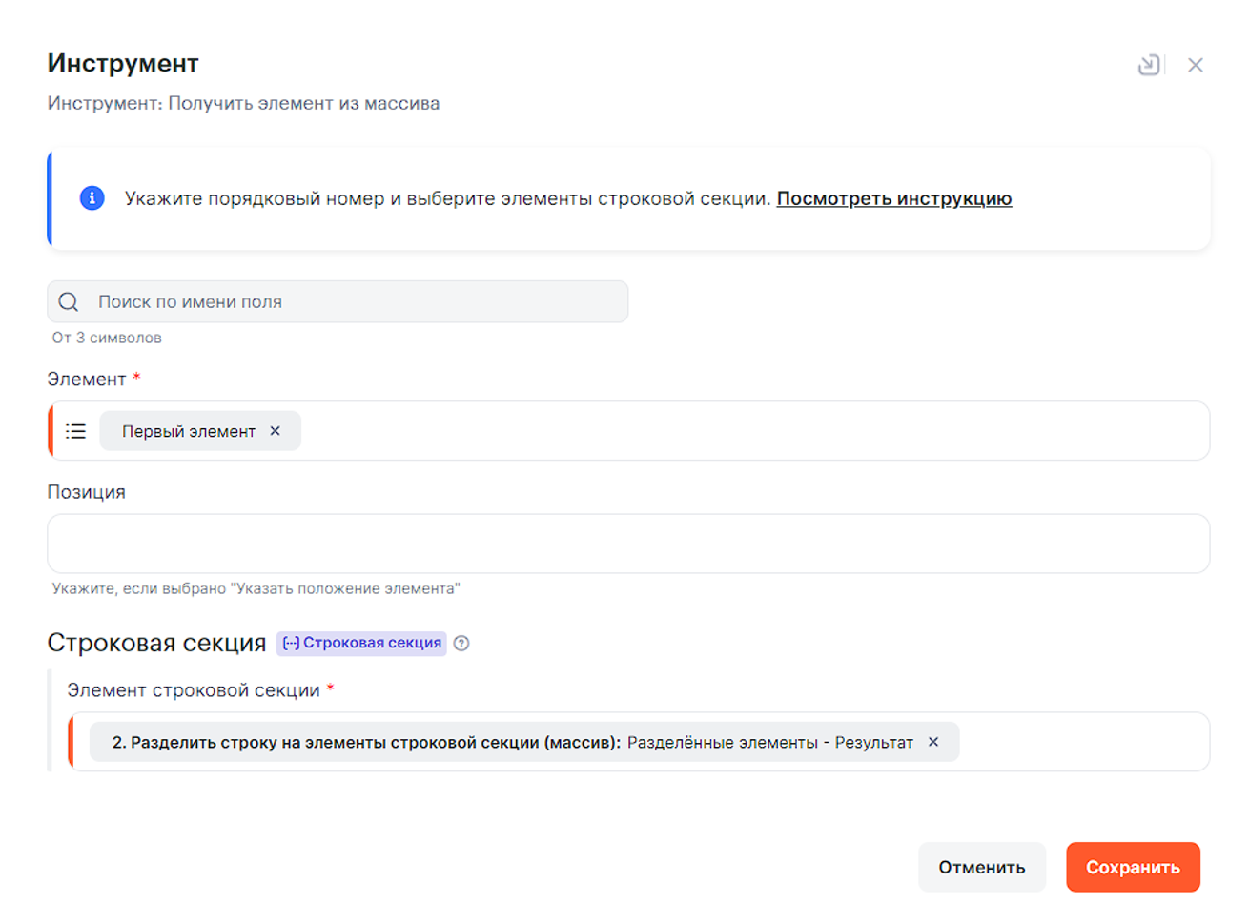Remove the Первый элемент chip

click(x=276, y=431)
